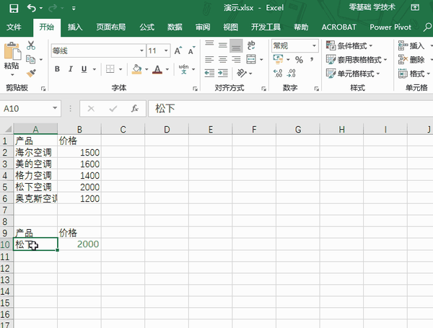This screenshot has height=328, width=433.
Task: Switch to the 数据 ribbon tab
Action: (175, 27)
